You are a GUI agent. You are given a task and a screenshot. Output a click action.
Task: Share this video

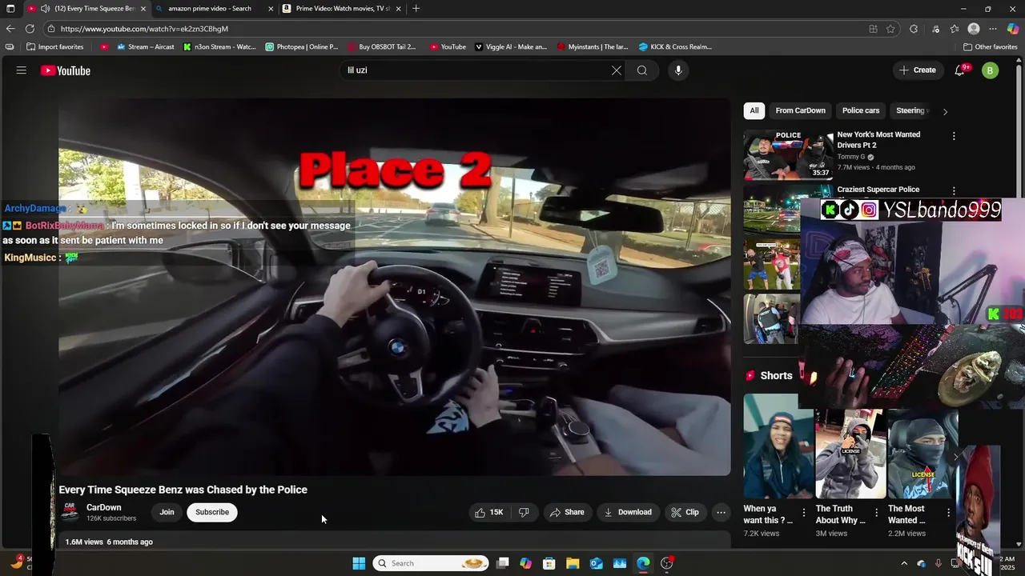[x=566, y=512]
